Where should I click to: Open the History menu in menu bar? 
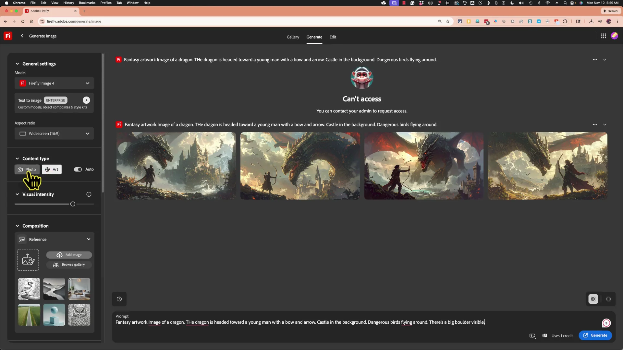coord(68,3)
